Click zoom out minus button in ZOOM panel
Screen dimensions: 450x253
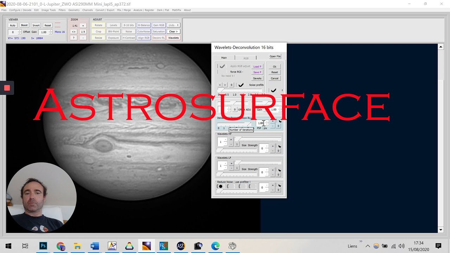(x=83, y=38)
